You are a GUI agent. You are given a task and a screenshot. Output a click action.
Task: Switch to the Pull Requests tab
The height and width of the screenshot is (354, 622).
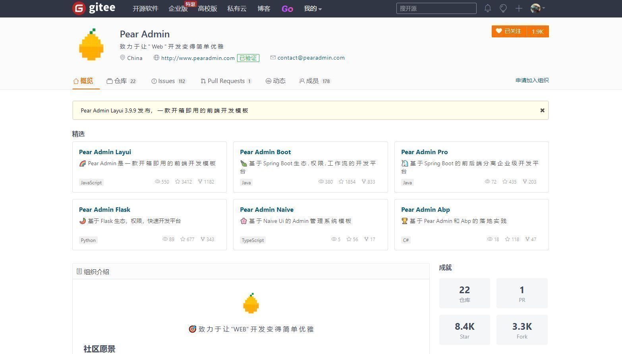[x=226, y=81]
